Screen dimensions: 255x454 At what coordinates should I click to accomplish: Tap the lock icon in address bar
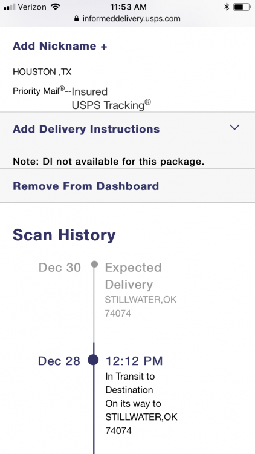pos(76,19)
